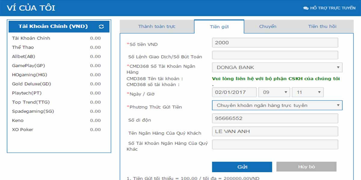Click the Tiền Gửi tối thiểu note text
The image size is (361, 180).
193,178
